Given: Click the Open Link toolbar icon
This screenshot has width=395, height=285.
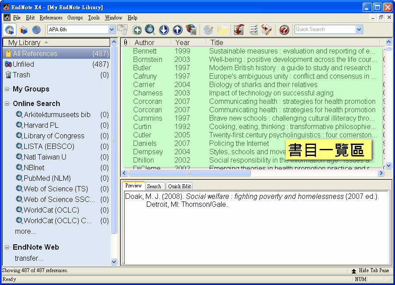Looking at the screenshot, I should click(x=208, y=30).
